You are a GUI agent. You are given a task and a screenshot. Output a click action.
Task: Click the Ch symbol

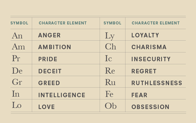110,47
